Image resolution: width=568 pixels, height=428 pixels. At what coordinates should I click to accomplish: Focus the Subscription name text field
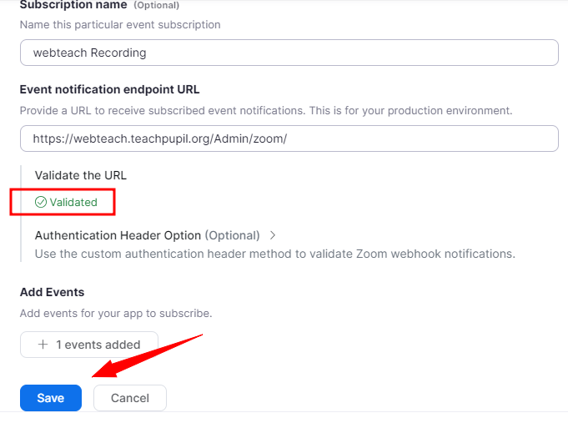289,53
